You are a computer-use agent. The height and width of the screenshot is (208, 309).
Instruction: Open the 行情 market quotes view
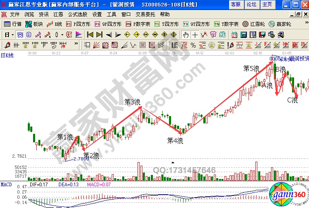(x=13, y=24)
